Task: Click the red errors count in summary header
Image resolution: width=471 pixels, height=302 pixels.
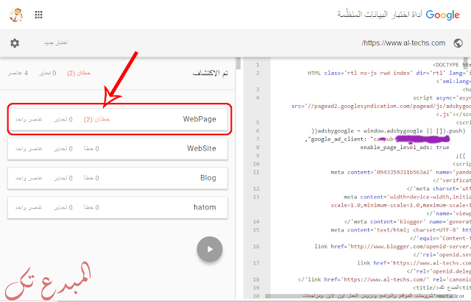Action: (77, 73)
